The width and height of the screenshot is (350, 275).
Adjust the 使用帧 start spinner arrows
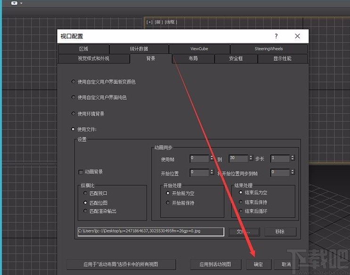pos(212,158)
